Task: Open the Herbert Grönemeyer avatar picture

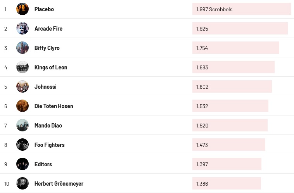Action: click(x=22, y=183)
